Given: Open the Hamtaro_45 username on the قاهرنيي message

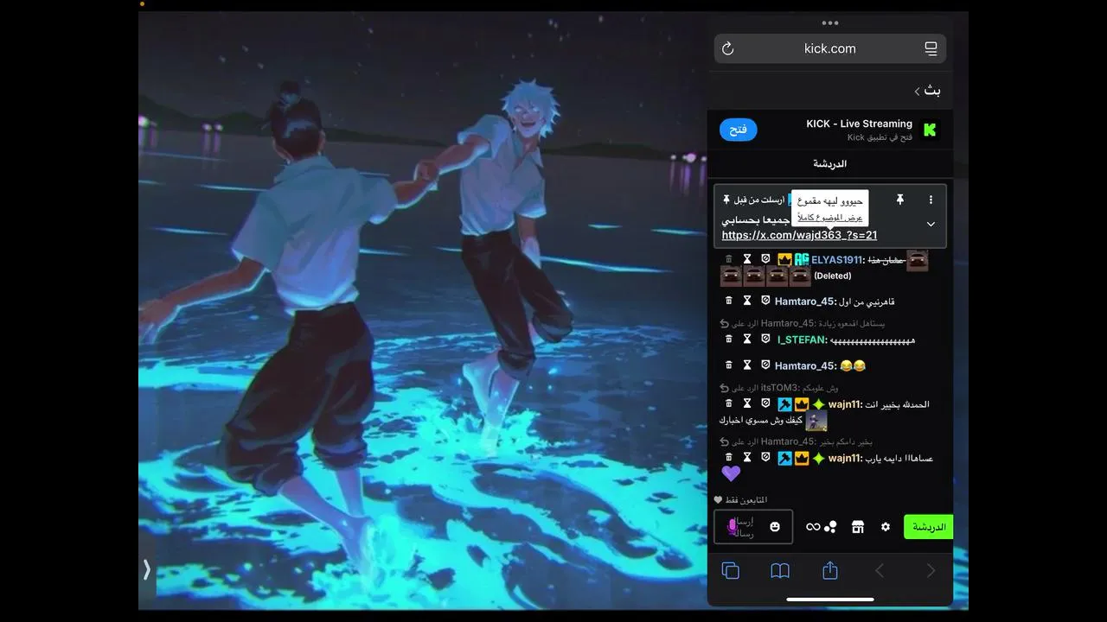Looking at the screenshot, I should [x=806, y=301].
